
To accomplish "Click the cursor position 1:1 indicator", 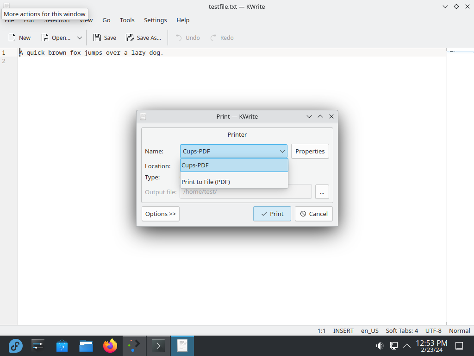I will pyautogui.click(x=321, y=331).
